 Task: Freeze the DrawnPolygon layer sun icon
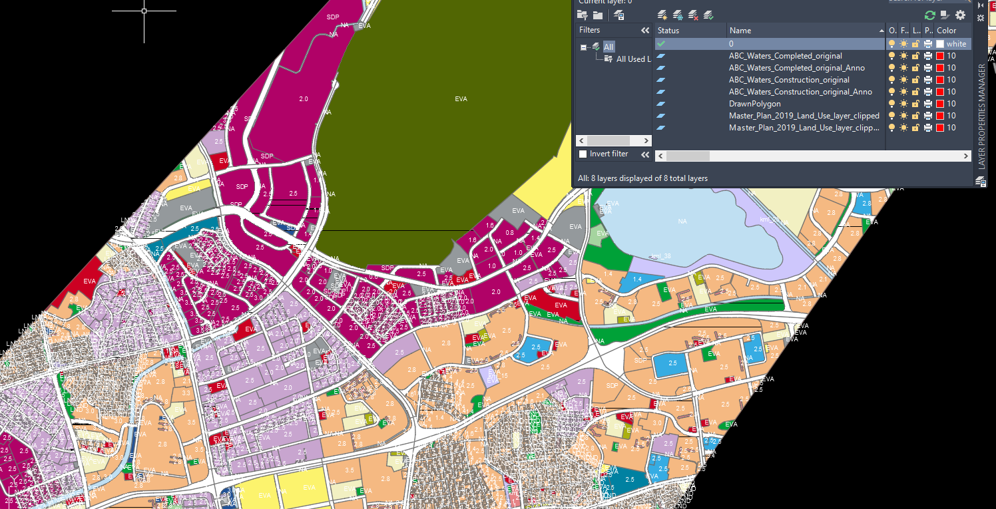pyautogui.click(x=904, y=104)
